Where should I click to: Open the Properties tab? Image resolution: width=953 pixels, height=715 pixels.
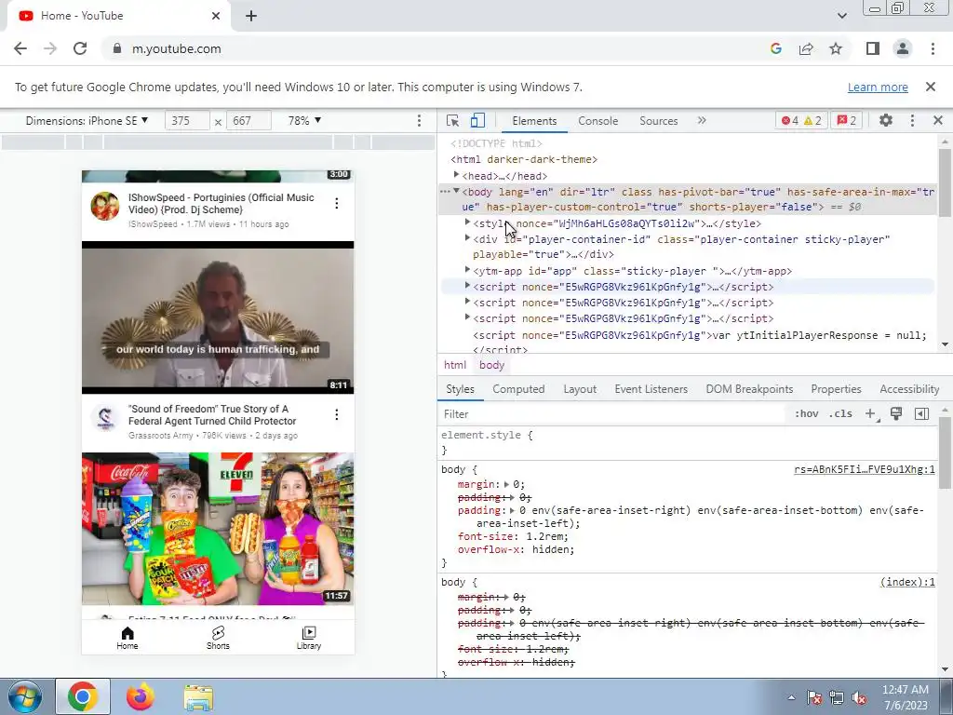click(x=836, y=389)
